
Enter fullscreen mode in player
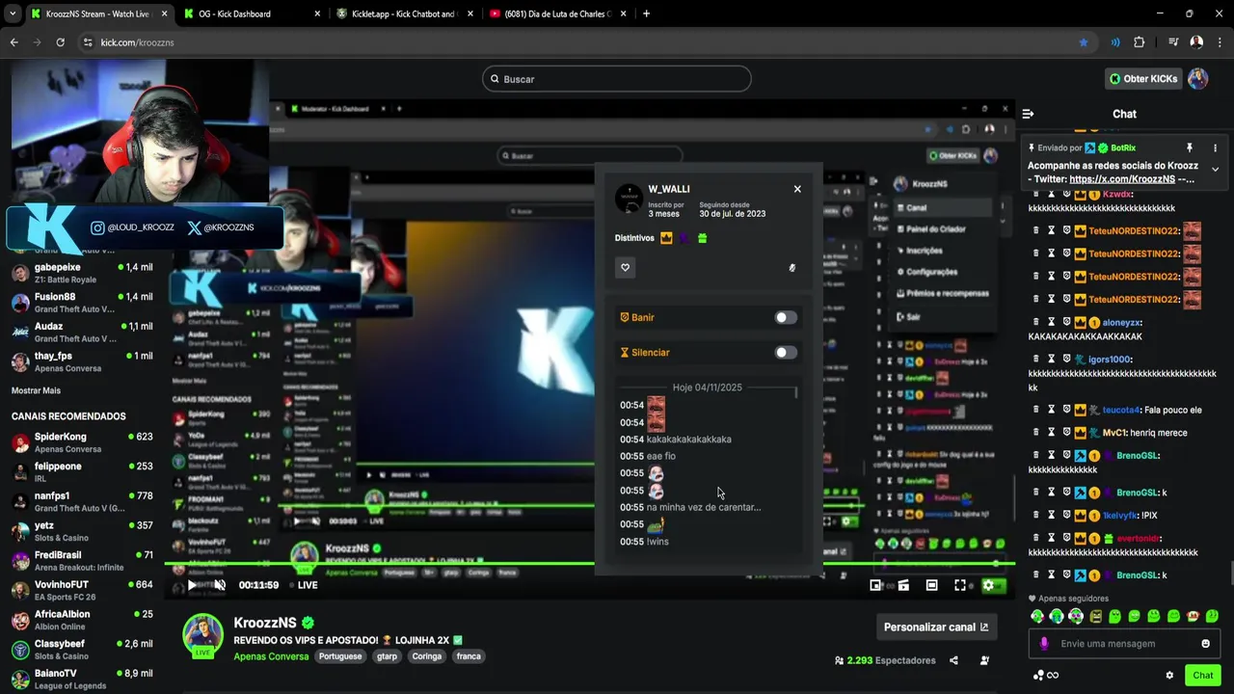[960, 585]
